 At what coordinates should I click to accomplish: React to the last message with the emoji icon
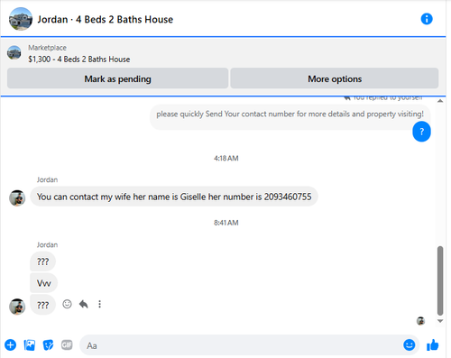click(x=67, y=304)
